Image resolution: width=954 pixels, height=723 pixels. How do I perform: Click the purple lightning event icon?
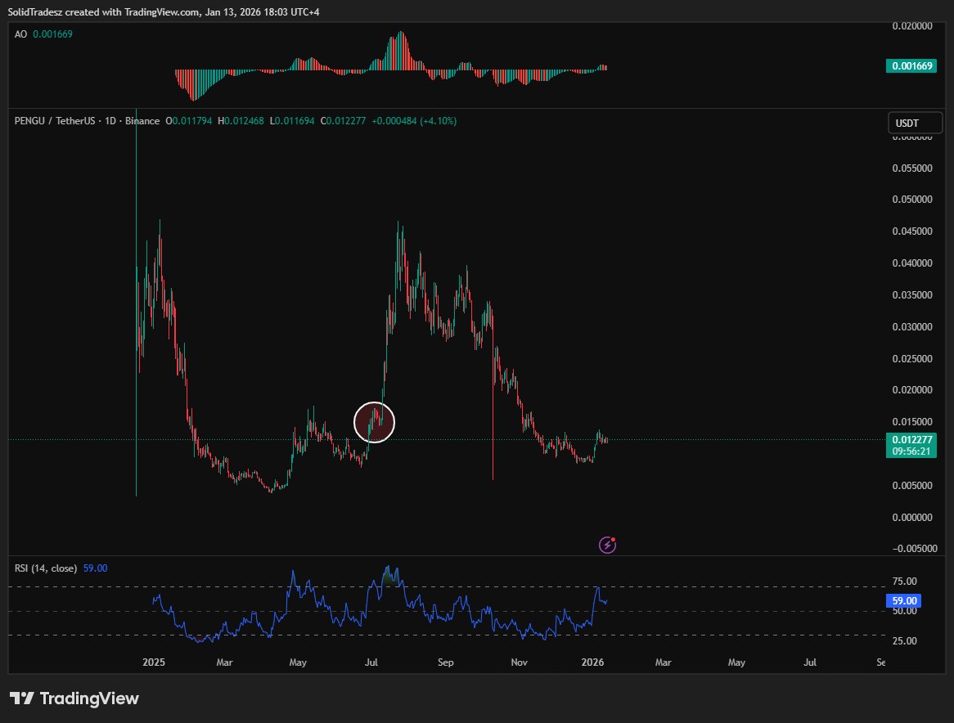point(607,545)
